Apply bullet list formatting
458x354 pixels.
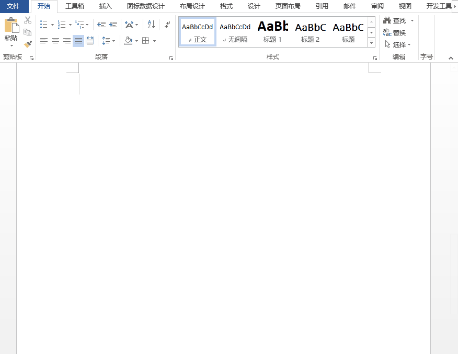pyautogui.click(x=44, y=25)
